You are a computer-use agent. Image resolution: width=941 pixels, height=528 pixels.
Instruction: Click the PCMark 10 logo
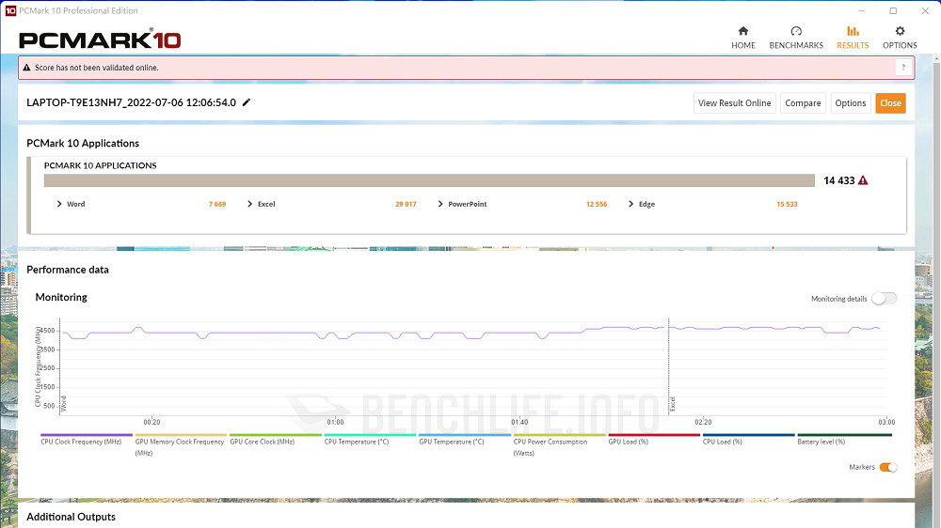pyautogui.click(x=100, y=39)
